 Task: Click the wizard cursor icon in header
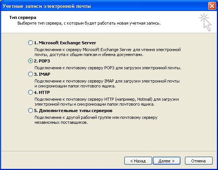coord(205,22)
